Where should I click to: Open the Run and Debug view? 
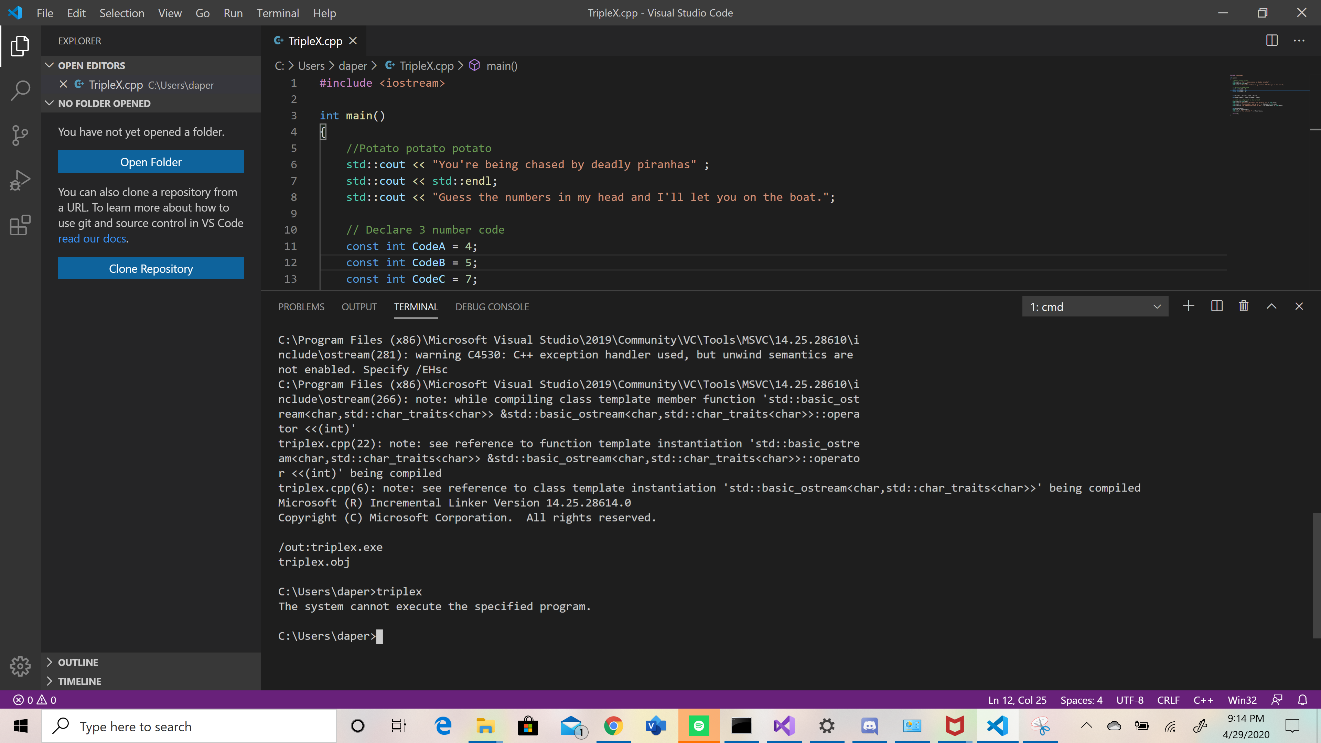(21, 180)
